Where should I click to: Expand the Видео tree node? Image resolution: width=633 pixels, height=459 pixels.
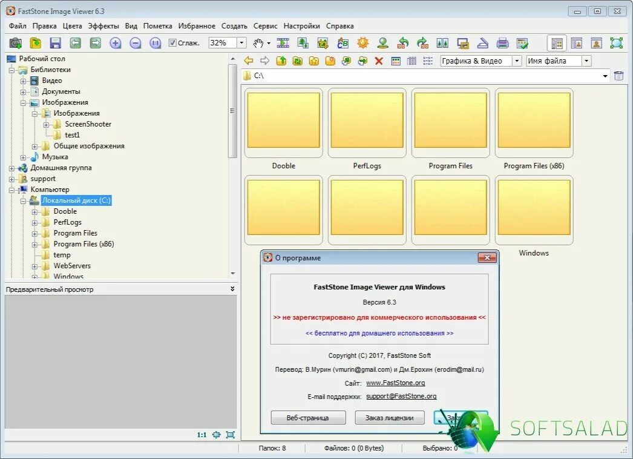coord(23,81)
